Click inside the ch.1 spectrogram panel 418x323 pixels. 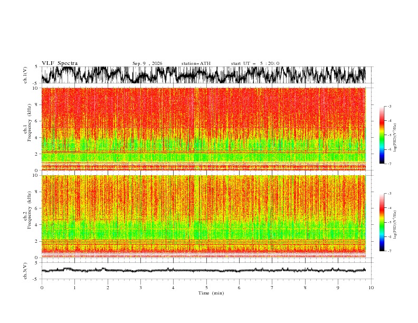pyautogui.click(x=204, y=129)
